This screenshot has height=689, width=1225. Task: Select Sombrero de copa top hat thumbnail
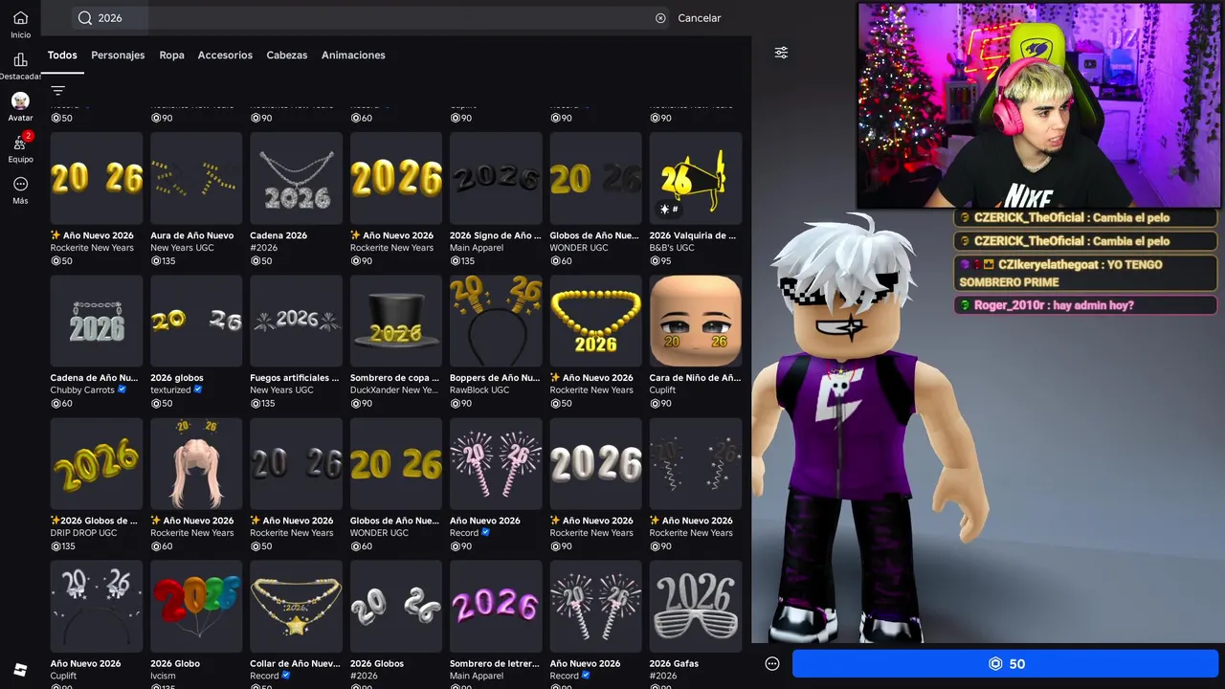(396, 322)
